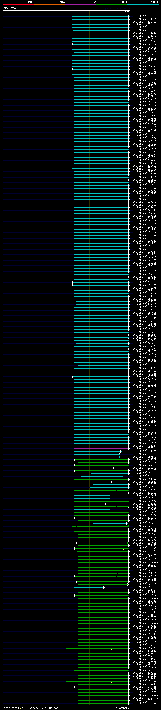The height and width of the screenshot is (710, 161).
Task: Open the UniRef100_P49613 hit label
Action: [144, 487]
